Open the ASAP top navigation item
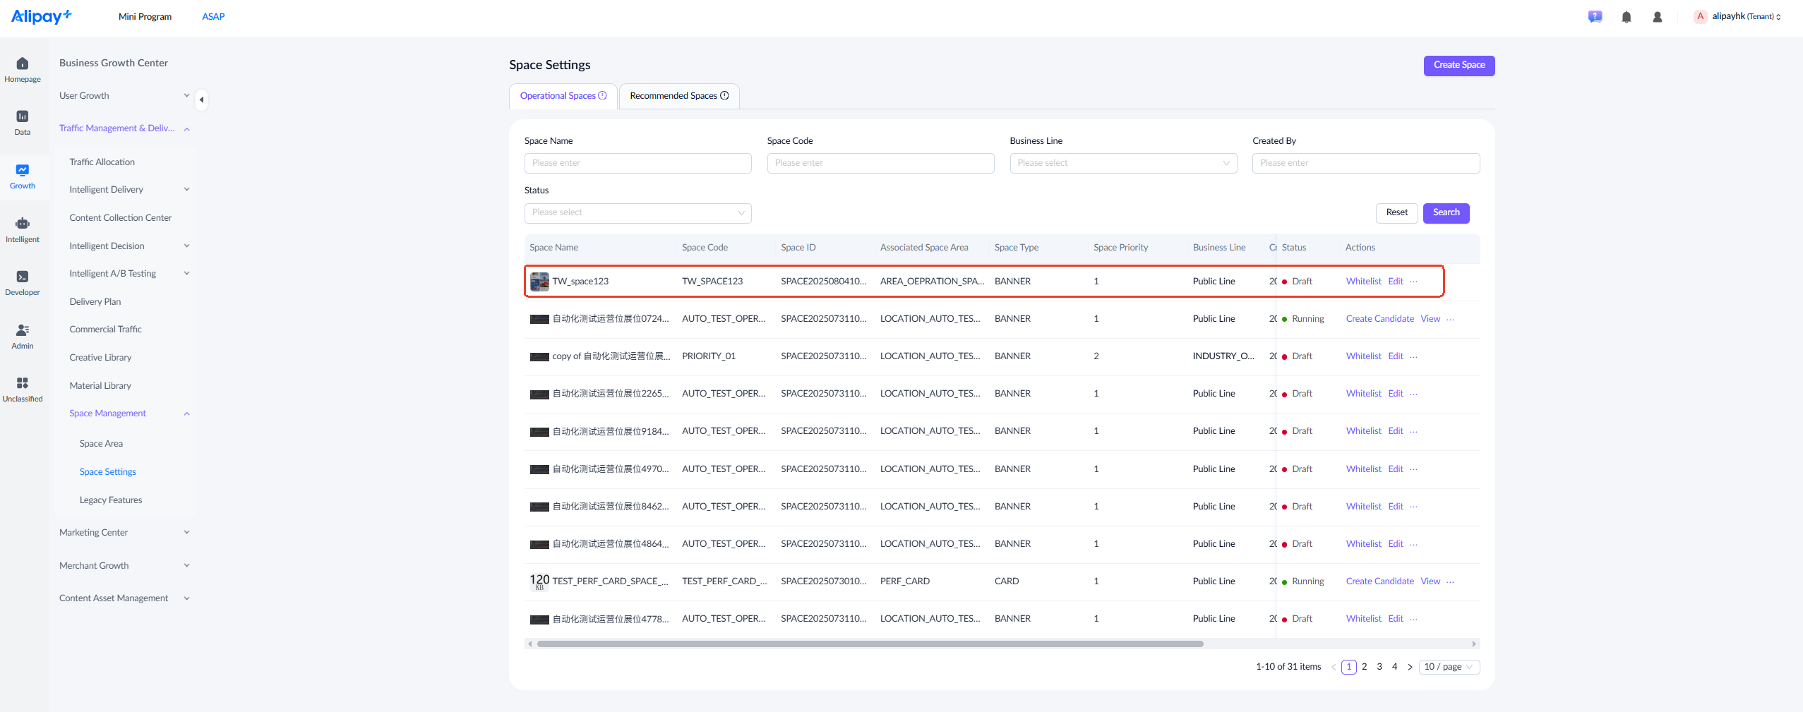The image size is (1803, 712). [213, 17]
